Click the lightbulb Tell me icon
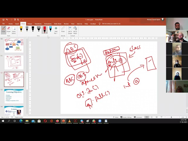Viewport: 188px width, 141px height. 100,23
